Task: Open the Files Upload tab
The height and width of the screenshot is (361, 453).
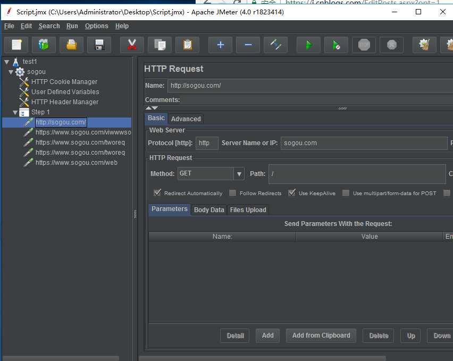Action: click(x=248, y=210)
